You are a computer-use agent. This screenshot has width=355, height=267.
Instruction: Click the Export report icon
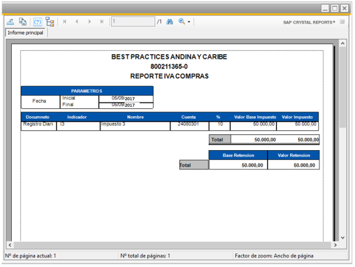(10, 22)
